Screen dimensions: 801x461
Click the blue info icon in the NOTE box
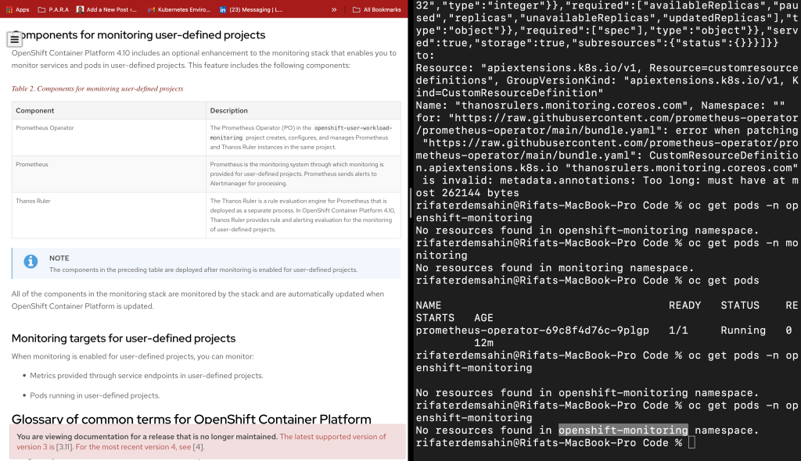pyautogui.click(x=31, y=262)
